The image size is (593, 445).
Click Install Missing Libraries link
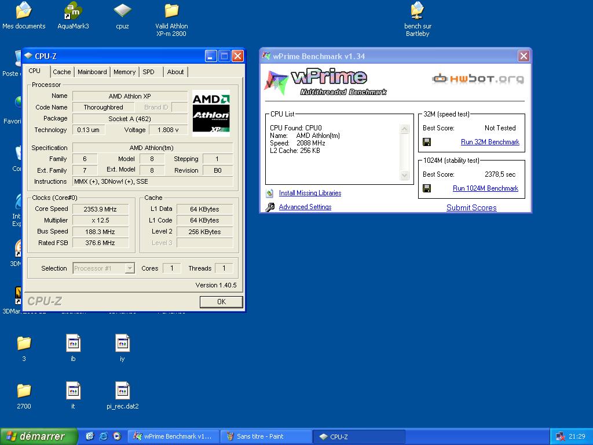(310, 193)
